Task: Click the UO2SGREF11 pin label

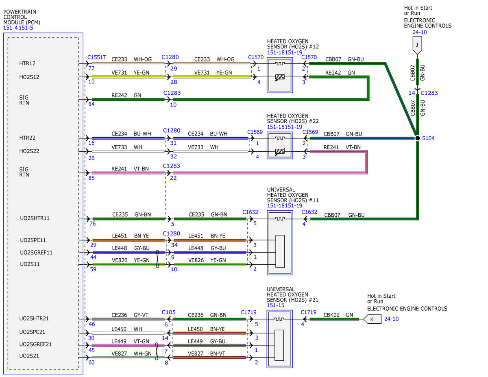Action: click(37, 253)
